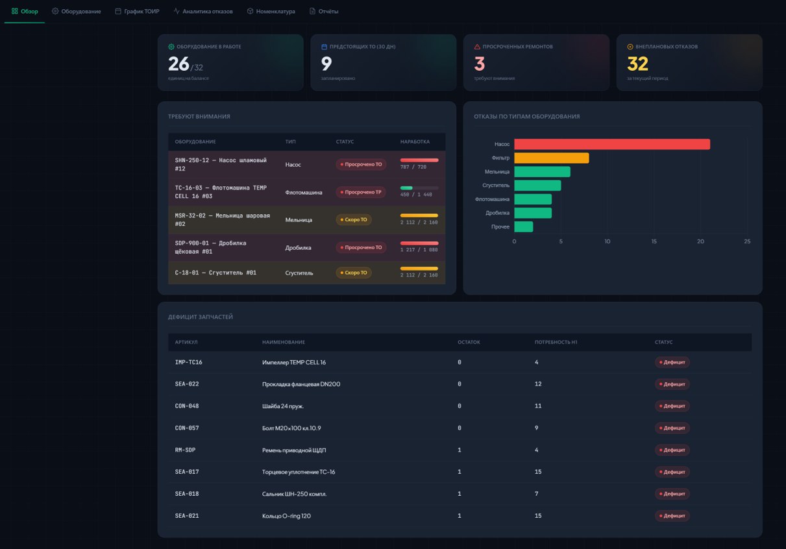Click the Наработка column header
Screen dimensions: 786x549
coord(415,141)
